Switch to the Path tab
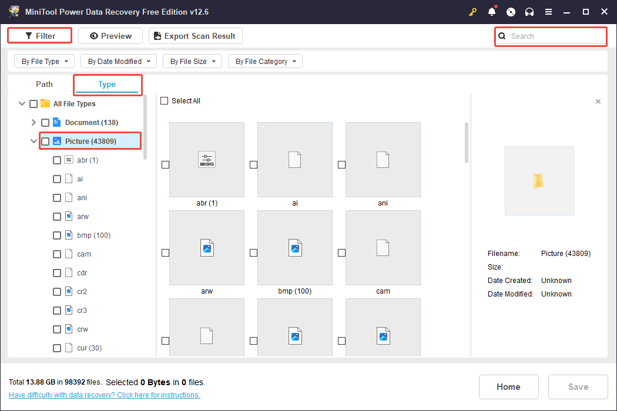Screen dimensions: 617x411 click(43, 84)
